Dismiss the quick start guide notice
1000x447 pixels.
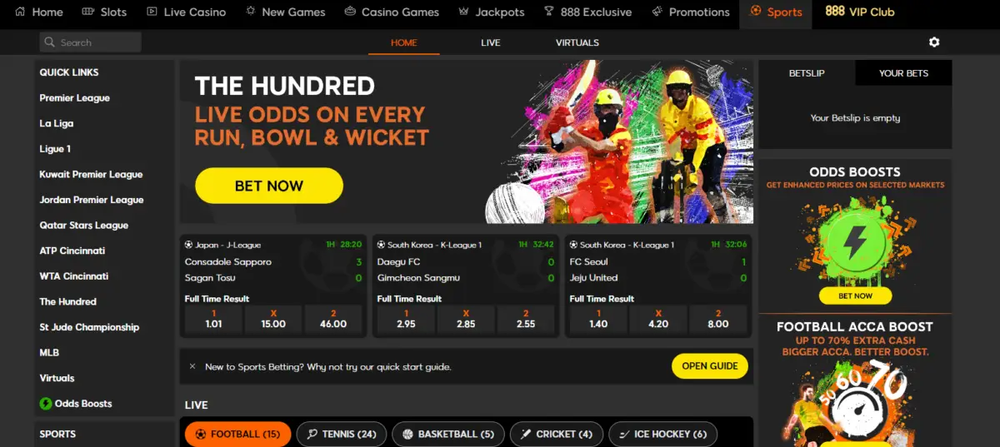pyautogui.click(x=192, y=366)
